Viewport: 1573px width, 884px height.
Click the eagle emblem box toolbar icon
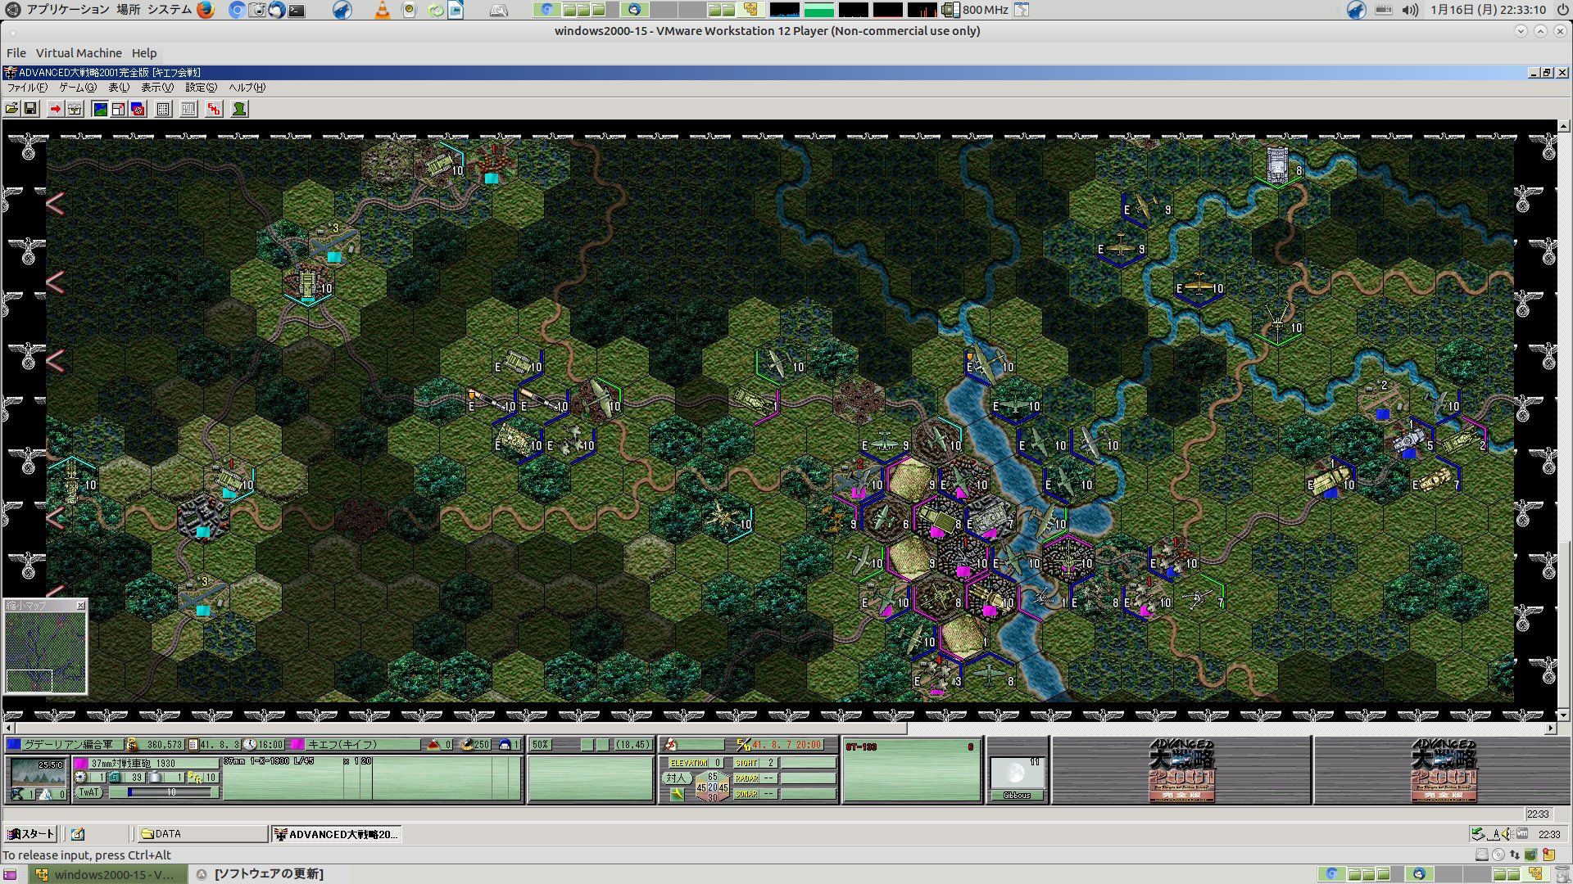pyautogui.click(x=75, y=109)
